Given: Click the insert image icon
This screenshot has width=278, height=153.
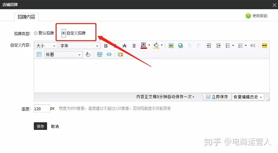Looking at the screenshot, I should pos(171,46).
